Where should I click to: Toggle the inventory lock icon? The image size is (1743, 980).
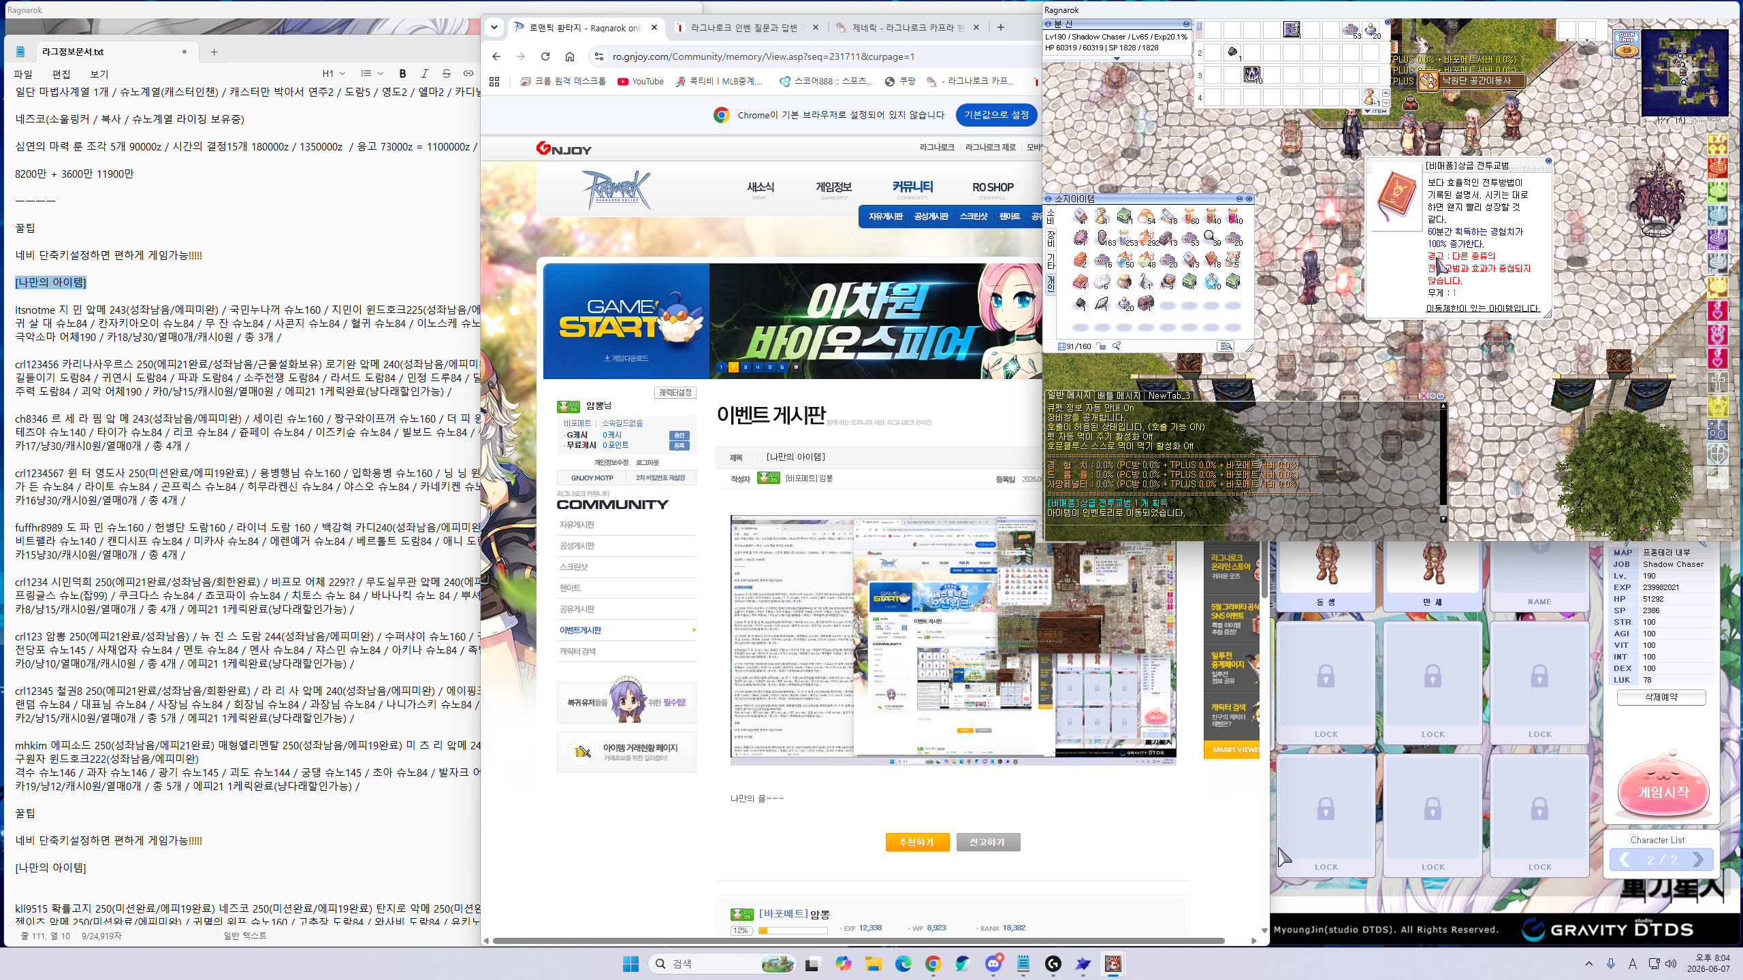tap(1102, 346)
